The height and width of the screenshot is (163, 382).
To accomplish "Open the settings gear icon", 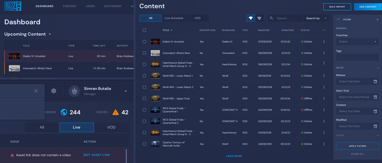I will [54, 91].
